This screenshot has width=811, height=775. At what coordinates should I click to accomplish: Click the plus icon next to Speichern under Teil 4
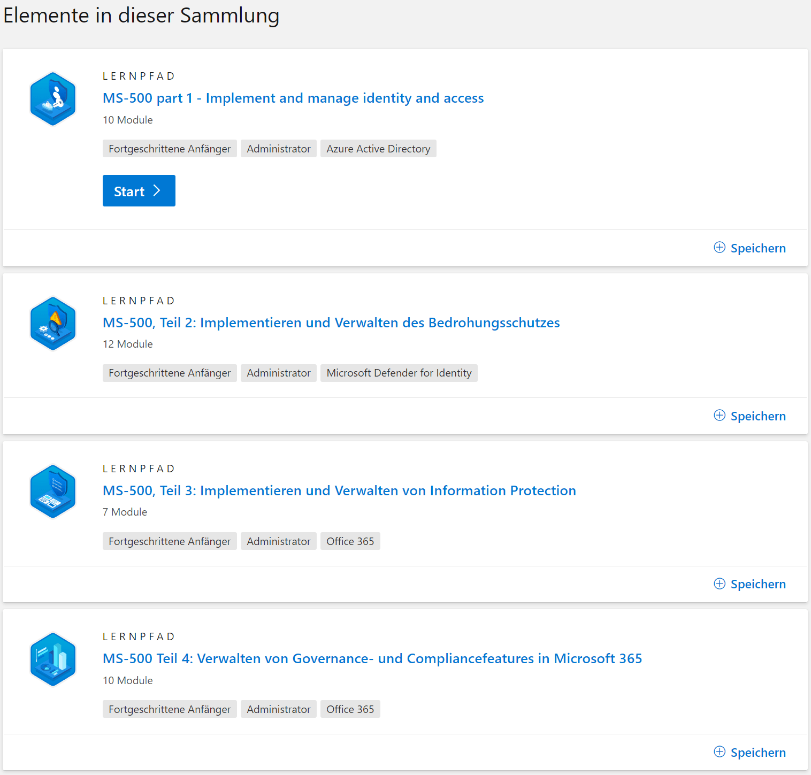point(720,751)
